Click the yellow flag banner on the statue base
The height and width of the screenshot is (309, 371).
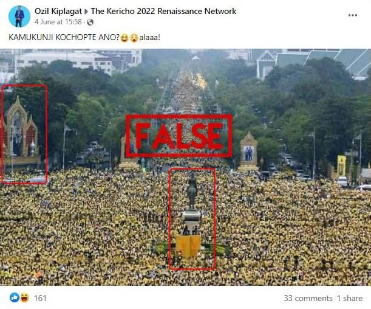[x=188, y=246]
